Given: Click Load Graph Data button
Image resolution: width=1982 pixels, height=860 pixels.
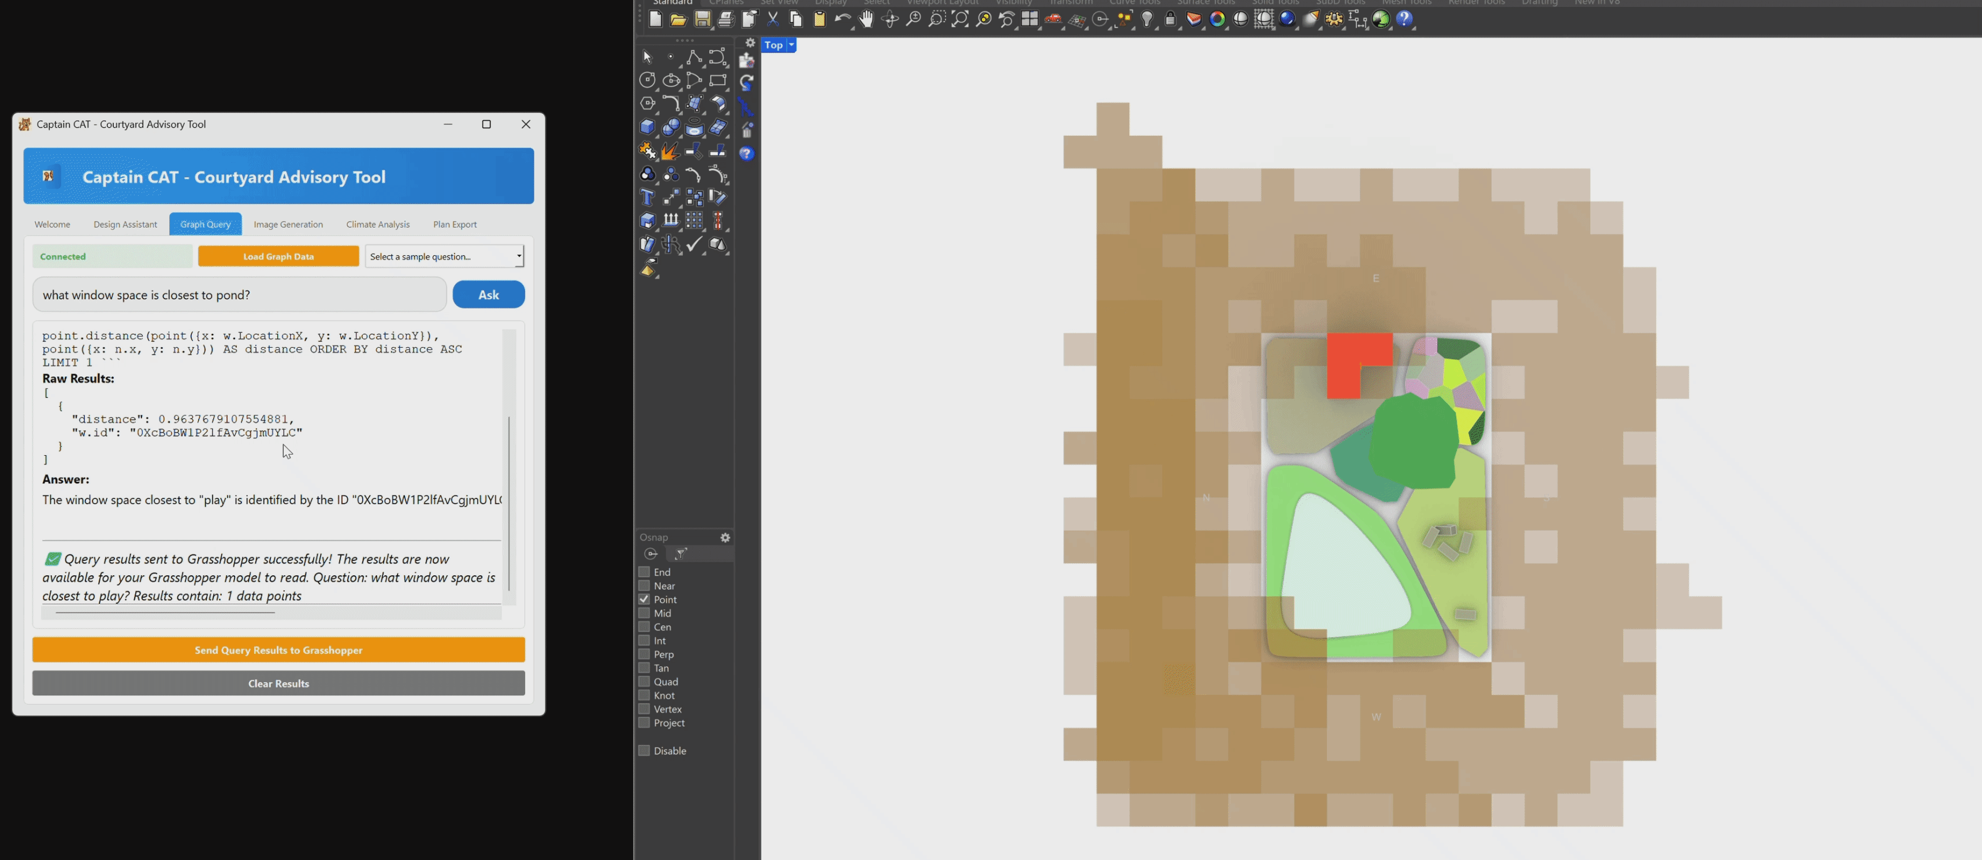Looking at the screenshot, I should pyautogui.click(x=278, y=256).
